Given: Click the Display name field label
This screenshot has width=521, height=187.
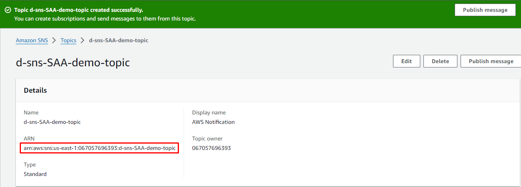Looking at the screenshot, I should coord(209,112).
